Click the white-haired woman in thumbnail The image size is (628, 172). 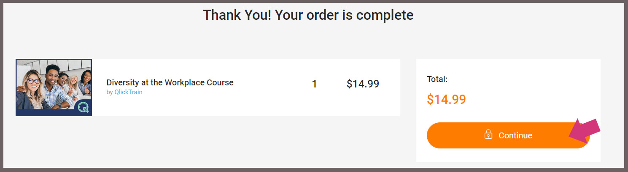(x=74, y=86)
